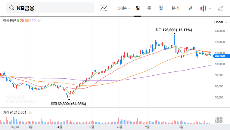Screen dimensions: 230x130
Task: Expand the chart type dropdown arrow
Action: click(x=210, y=8)
